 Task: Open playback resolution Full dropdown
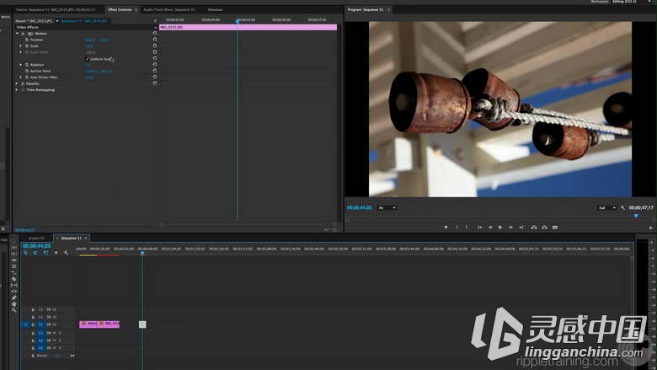point(606,208)
